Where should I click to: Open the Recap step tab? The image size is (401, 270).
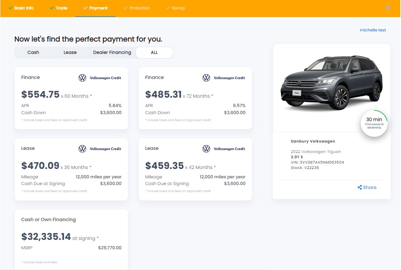tap(178, 8)
